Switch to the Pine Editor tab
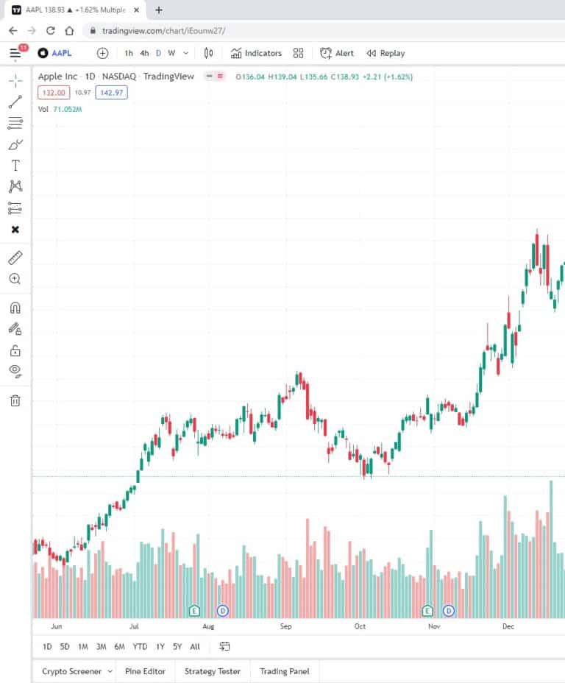The height and width of the screenshot is (683, 565). 144,671
